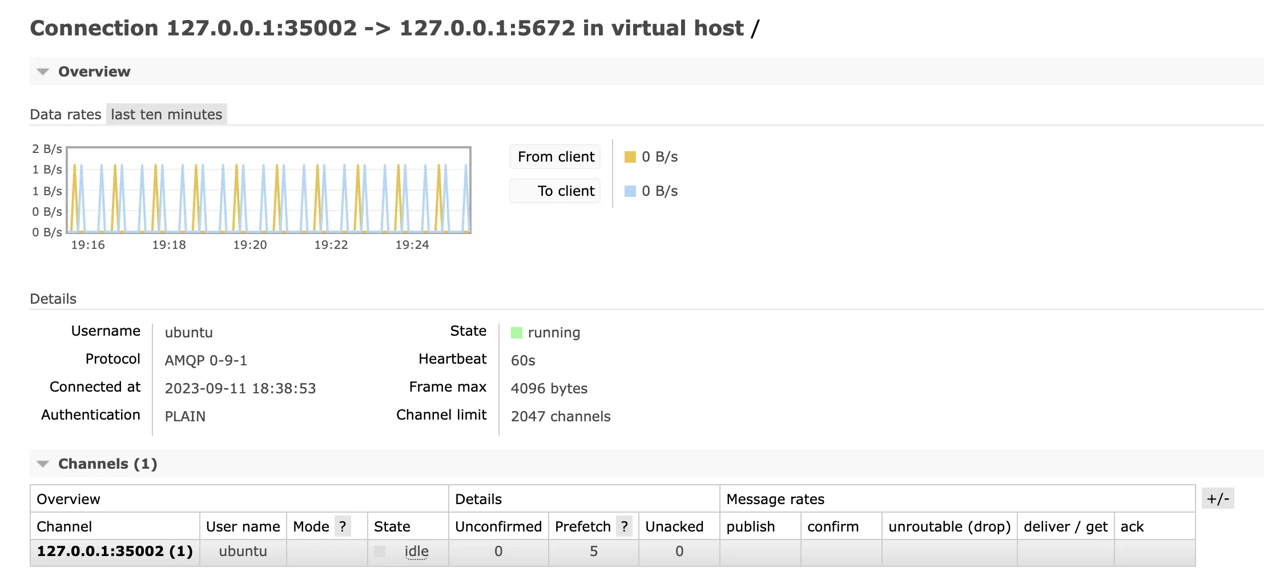Click the Channels (1) heading text

(x=107, y=464)
